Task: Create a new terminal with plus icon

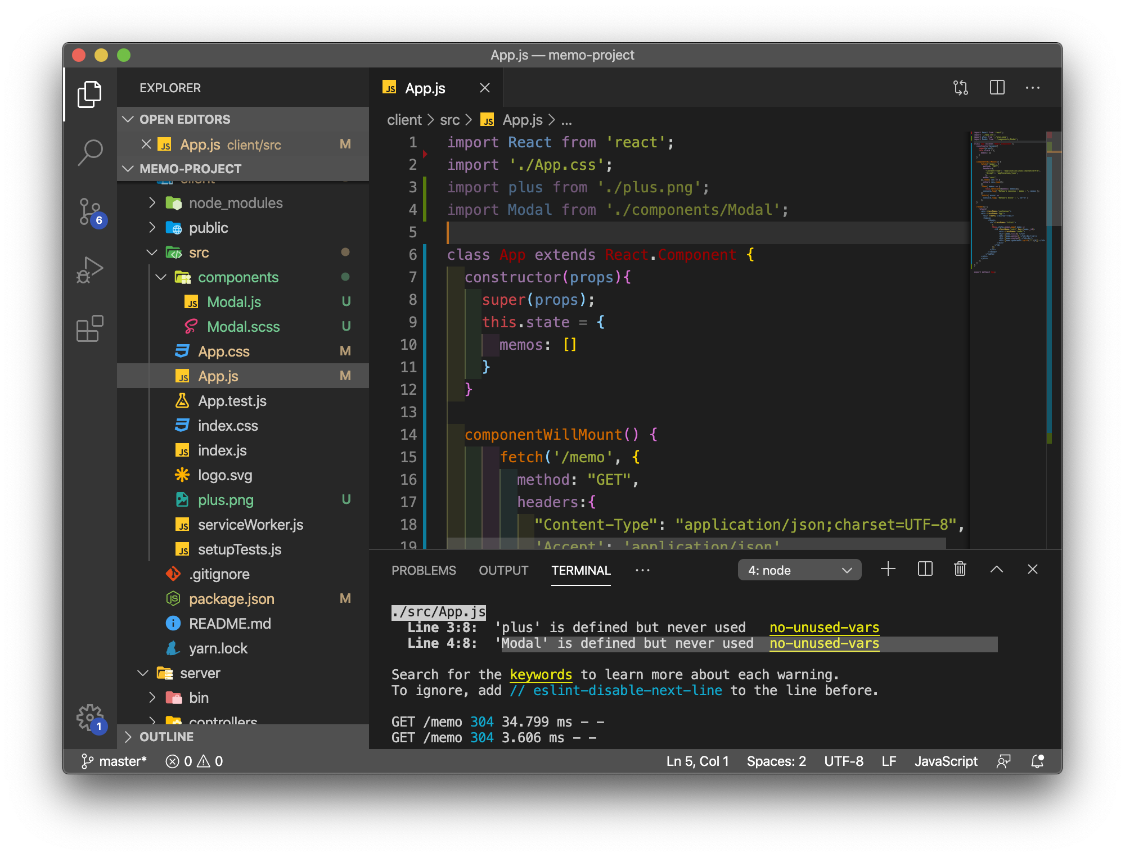Action: pos(888,569)
